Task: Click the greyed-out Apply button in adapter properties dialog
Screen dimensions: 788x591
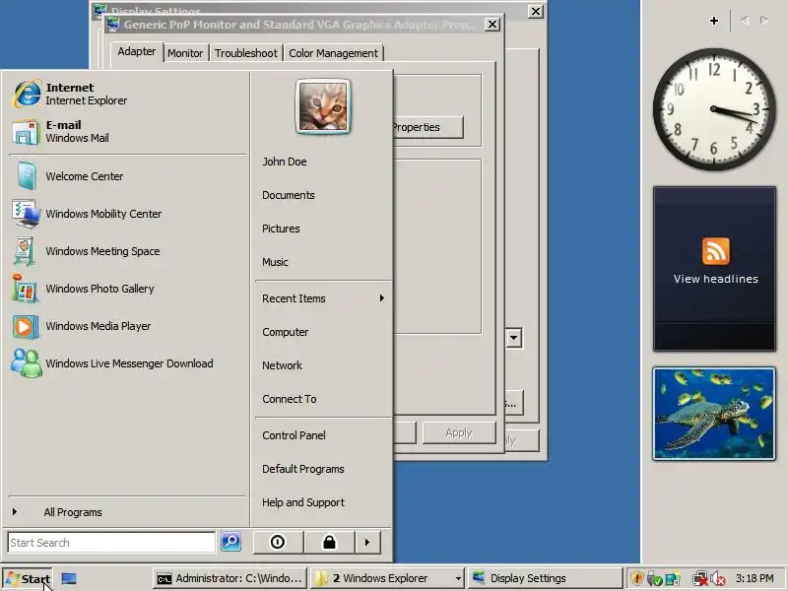Action: click(459, 432)
